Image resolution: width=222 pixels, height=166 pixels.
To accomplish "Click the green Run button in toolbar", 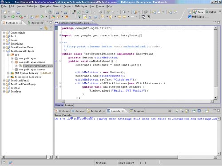I will click(x=13, y=17).
